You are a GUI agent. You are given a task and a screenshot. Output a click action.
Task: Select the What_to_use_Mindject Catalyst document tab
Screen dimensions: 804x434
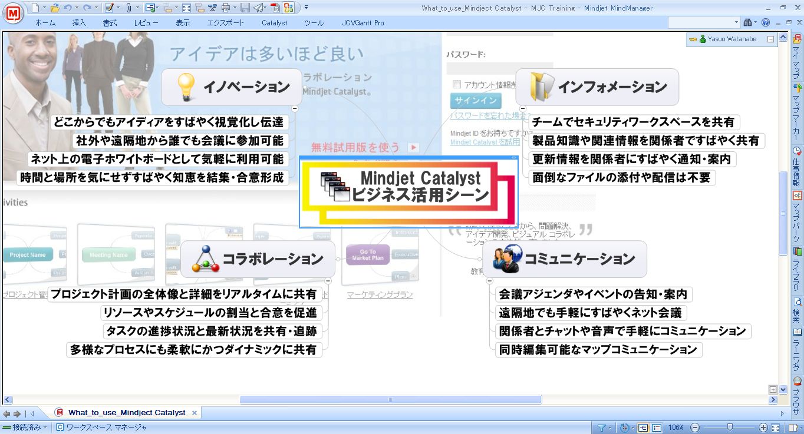coord(126,413)
